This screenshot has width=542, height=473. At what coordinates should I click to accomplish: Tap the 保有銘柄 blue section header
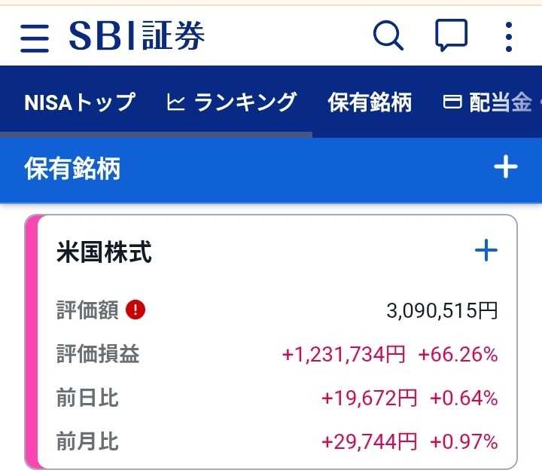pos(72,169)
